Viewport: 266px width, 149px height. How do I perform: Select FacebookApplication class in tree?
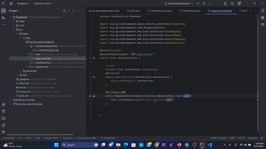coord(46,46)
